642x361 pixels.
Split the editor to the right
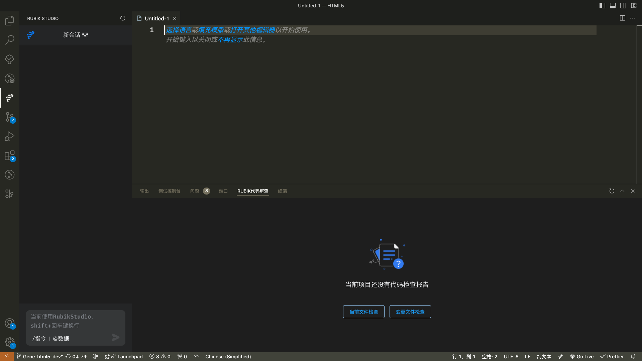[622, 18]
